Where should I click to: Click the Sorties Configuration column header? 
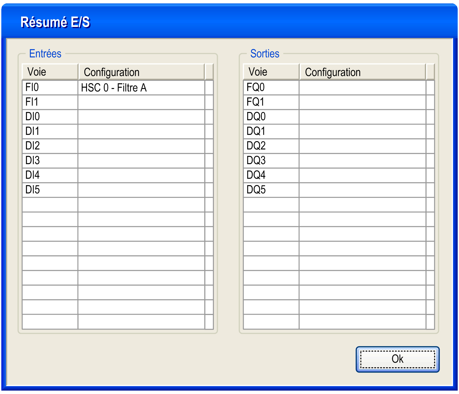(362, 72)
